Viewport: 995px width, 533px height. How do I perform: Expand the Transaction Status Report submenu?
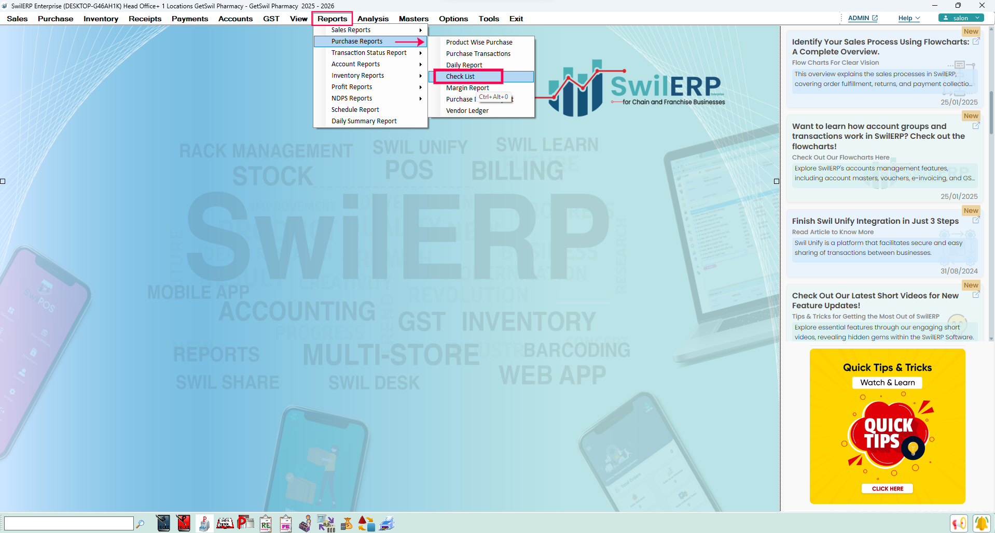[370, 53]
